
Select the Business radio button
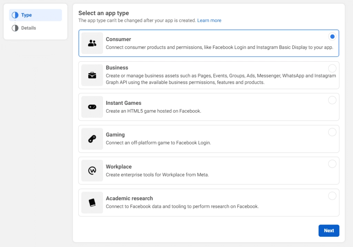(x=332, y=68)
